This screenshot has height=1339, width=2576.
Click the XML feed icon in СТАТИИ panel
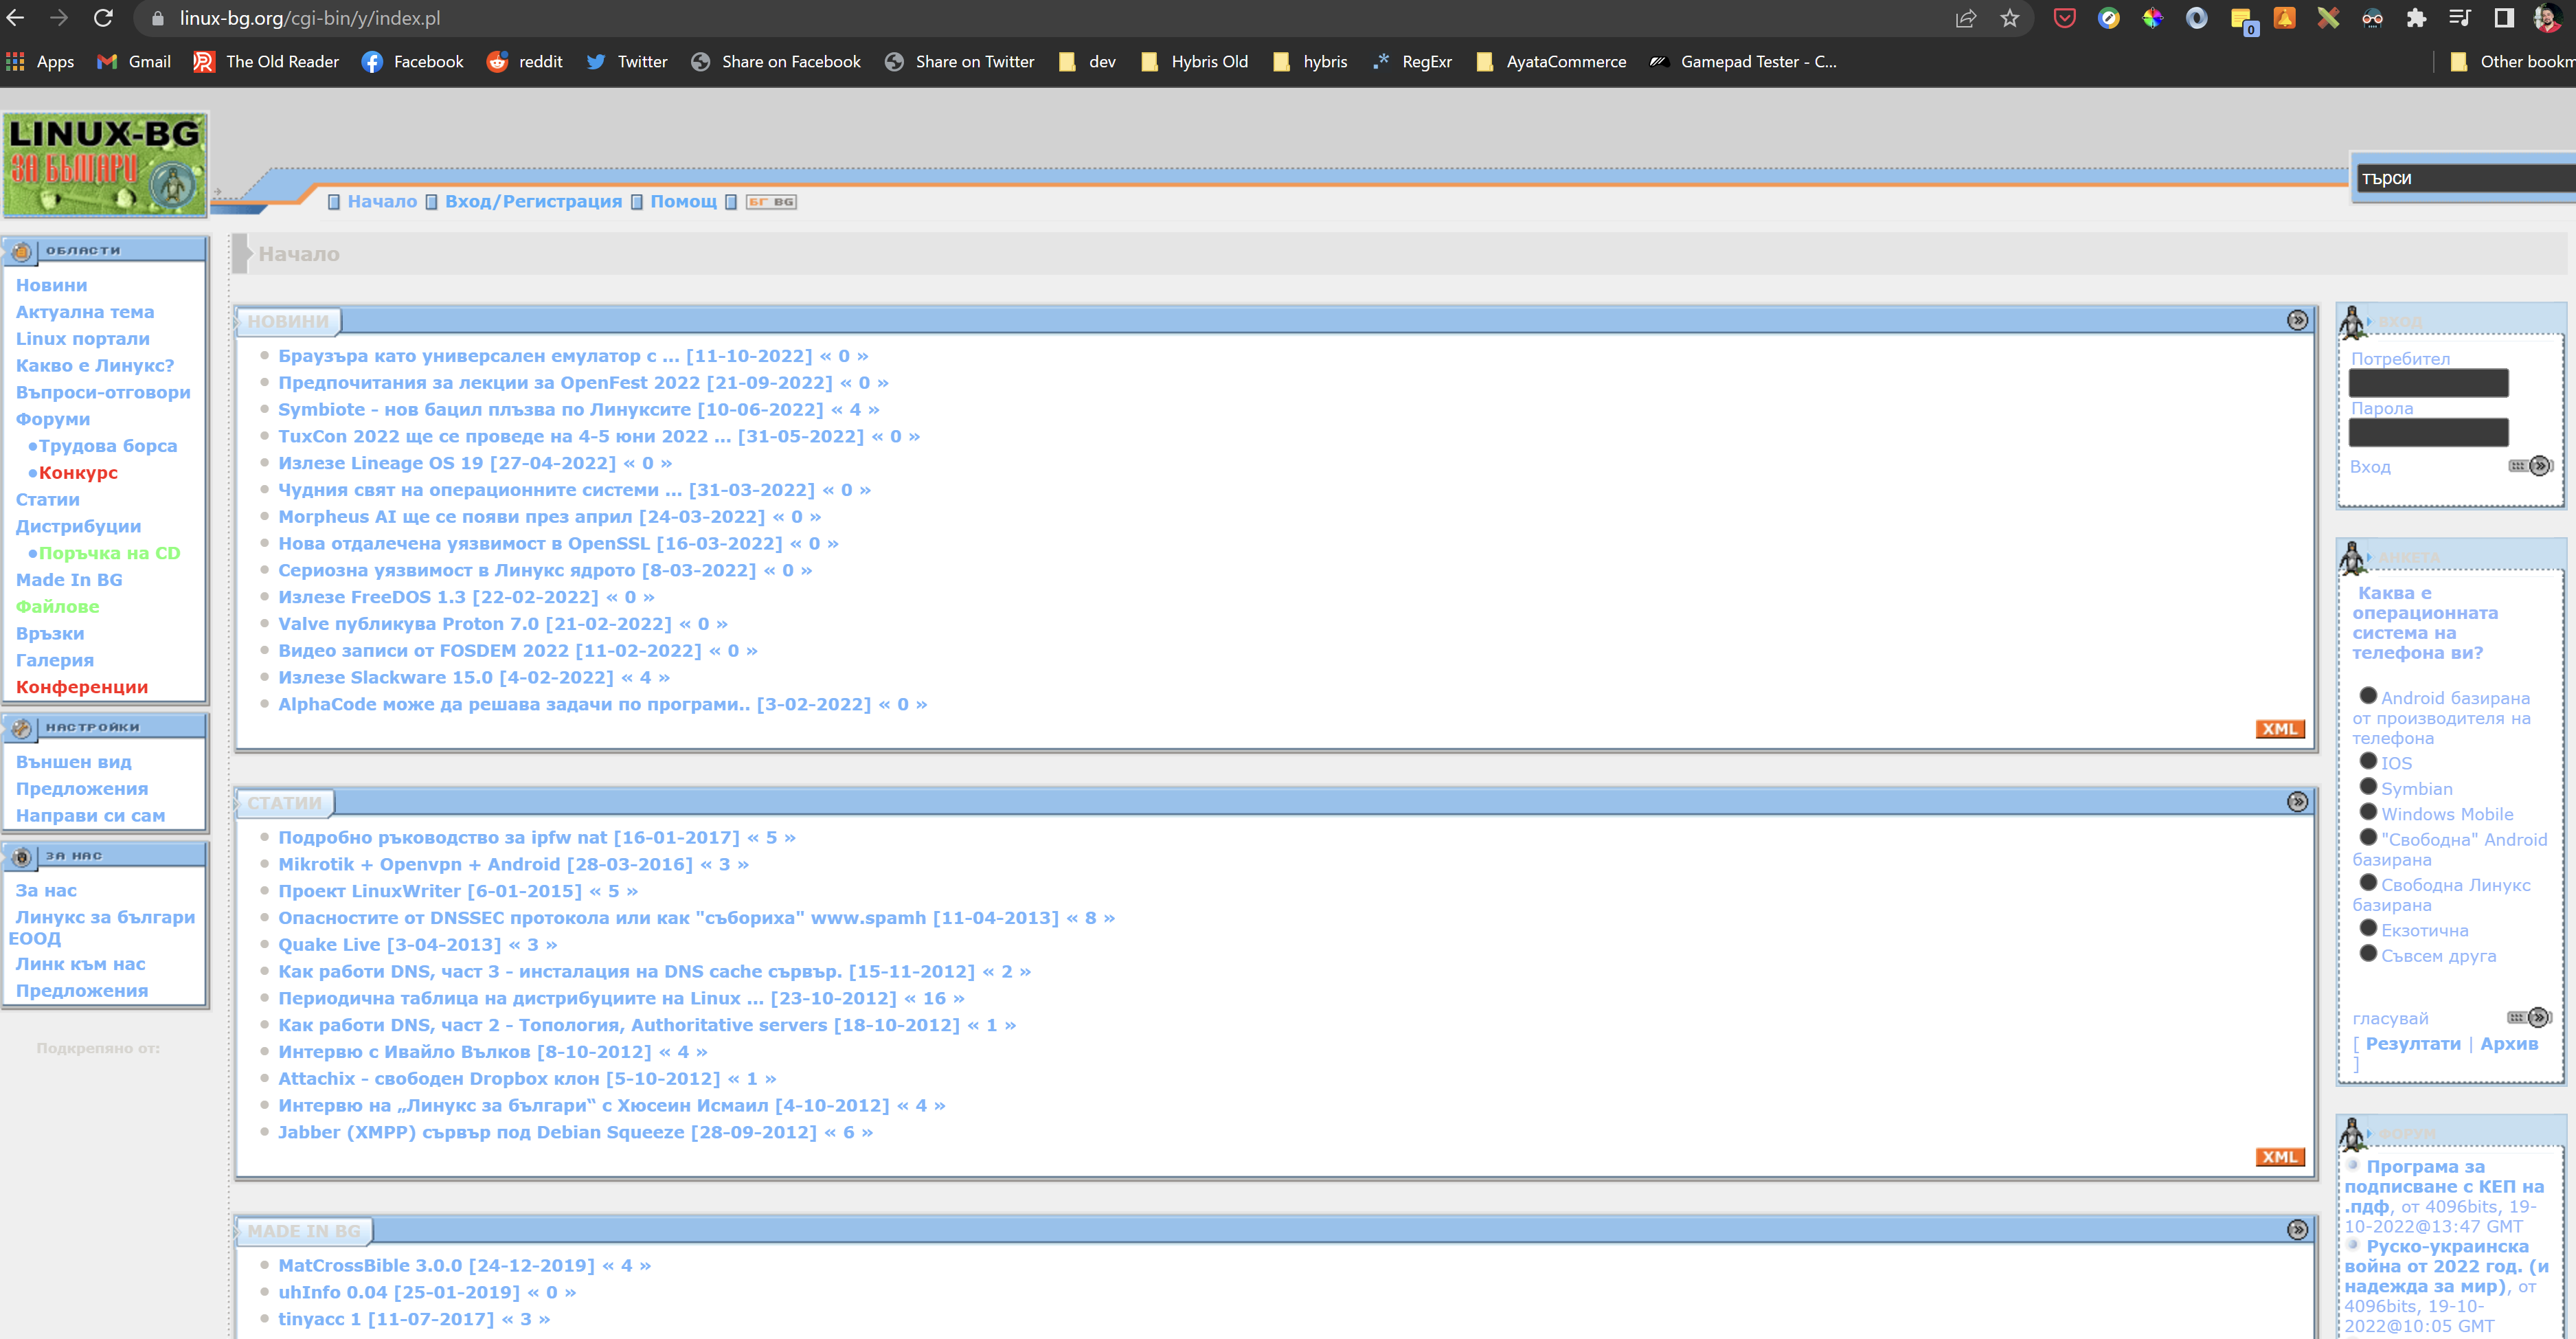click(2280, 1157)
